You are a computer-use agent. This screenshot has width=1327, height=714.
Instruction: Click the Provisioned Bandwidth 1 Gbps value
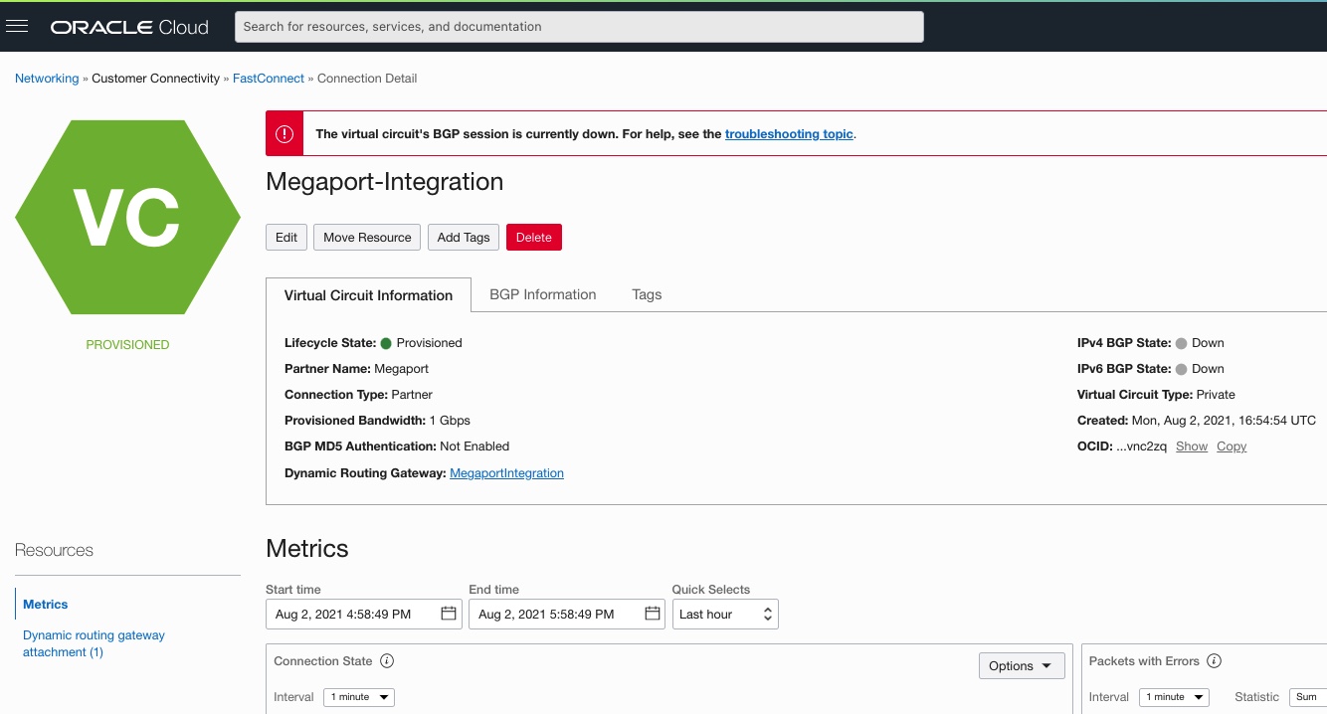(450, 421)
